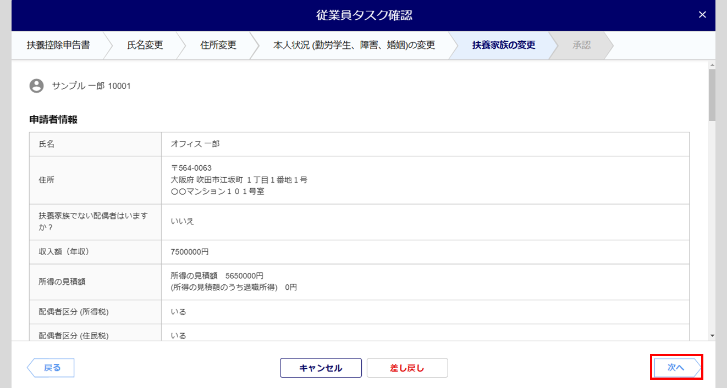Click the 所得の見積額 row label
This screenshot has width=727, height=388.
tap(63, 282)
